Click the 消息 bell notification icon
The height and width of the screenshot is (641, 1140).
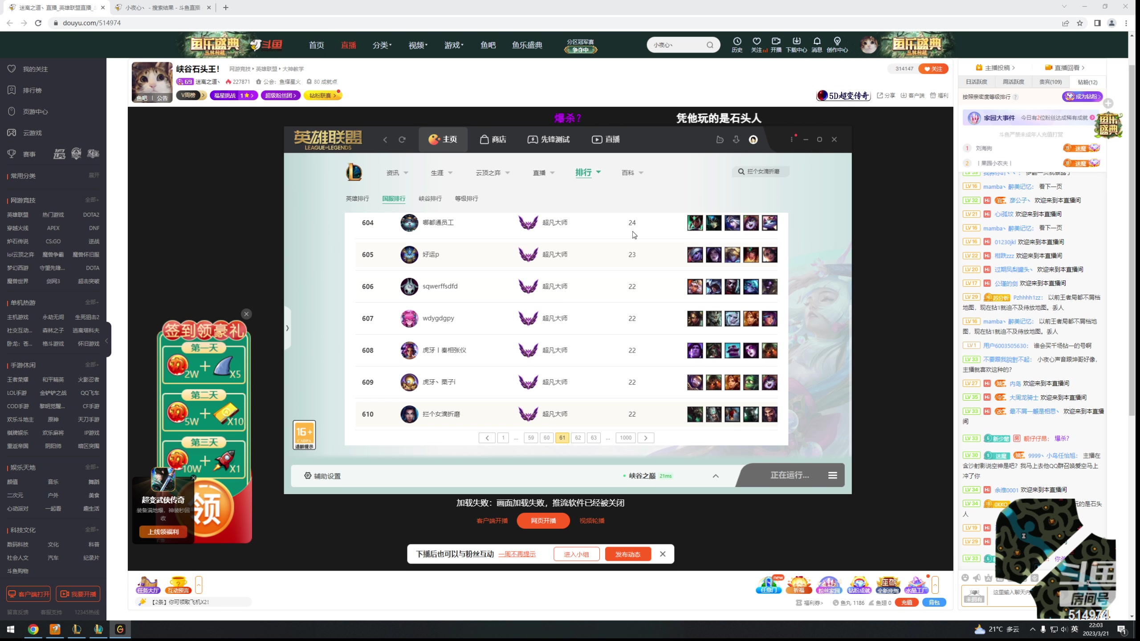point(817,41)
